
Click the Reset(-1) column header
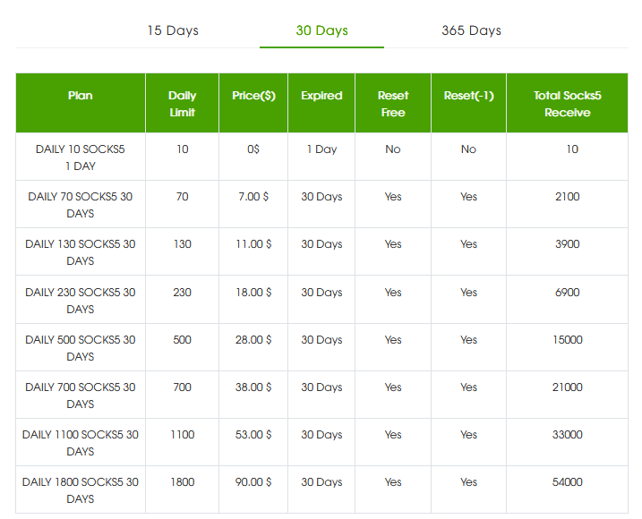tap(468, 96)
